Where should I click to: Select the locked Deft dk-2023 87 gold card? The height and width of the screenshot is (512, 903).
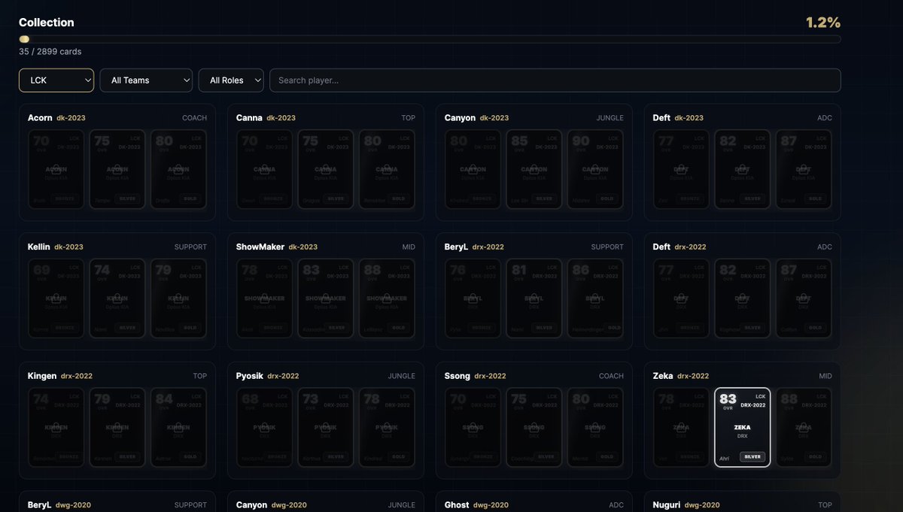804,170
